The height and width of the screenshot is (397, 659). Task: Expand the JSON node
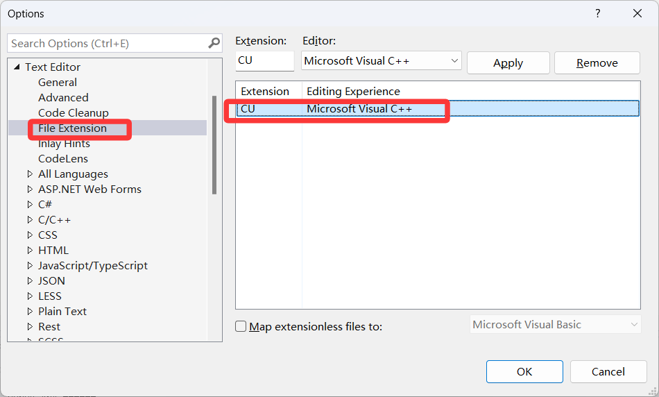[30, 280]
